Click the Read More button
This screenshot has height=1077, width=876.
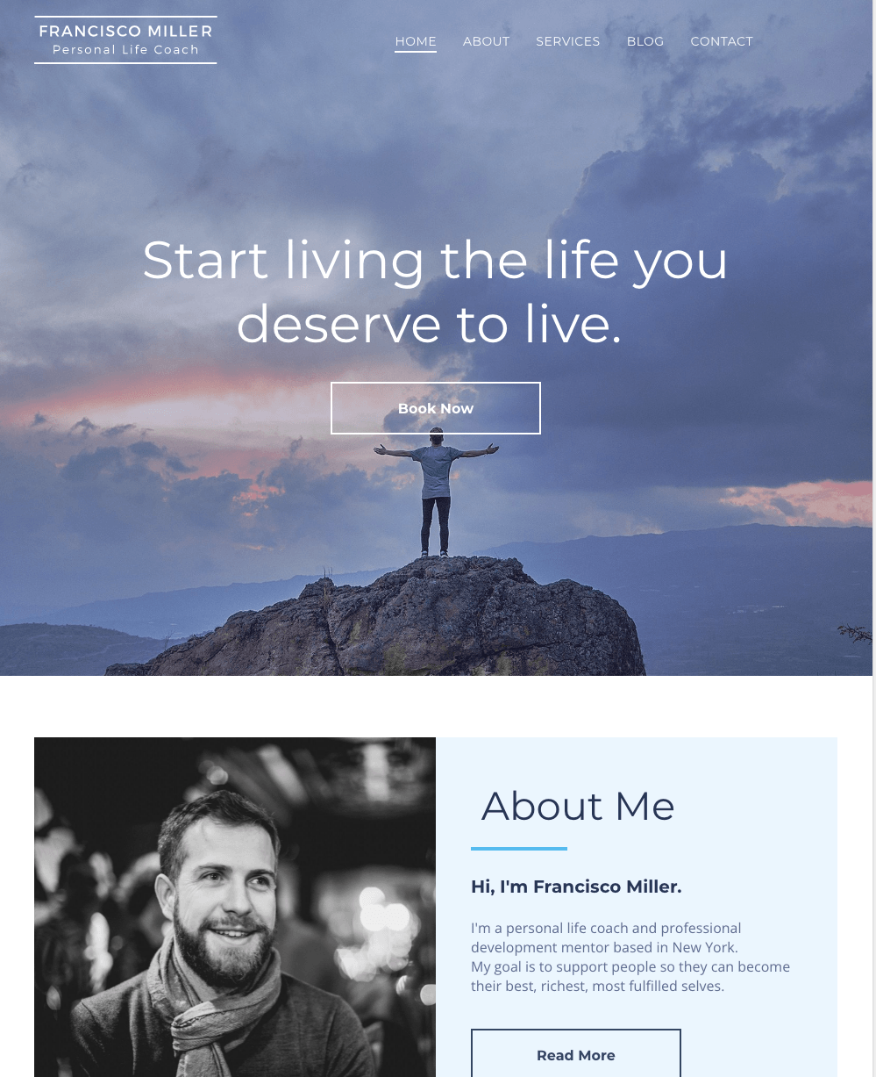pos(576,1053)
